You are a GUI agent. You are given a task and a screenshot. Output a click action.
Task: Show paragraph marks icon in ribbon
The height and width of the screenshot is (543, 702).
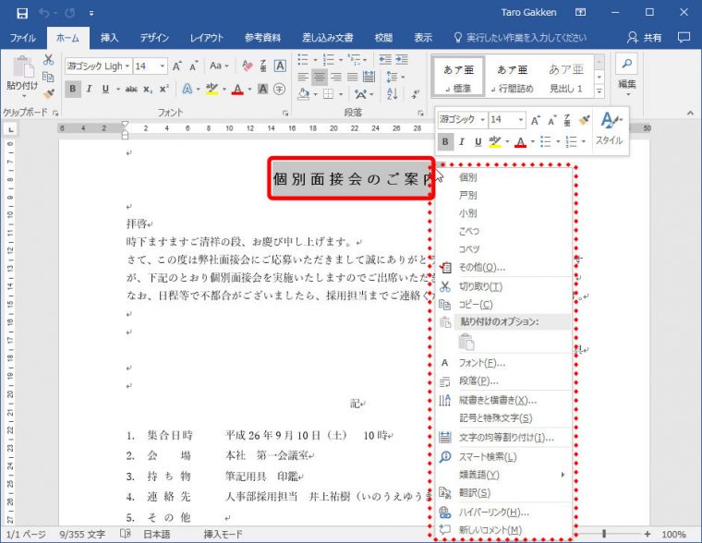pyautogui.click(x=416, y=94)
